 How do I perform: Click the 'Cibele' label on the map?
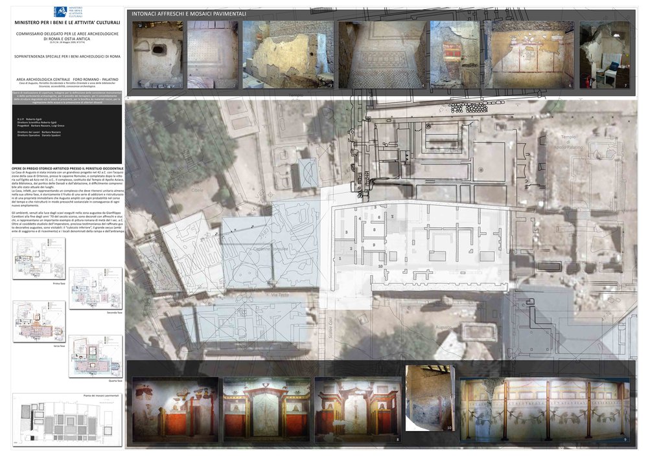pos(197,191)
